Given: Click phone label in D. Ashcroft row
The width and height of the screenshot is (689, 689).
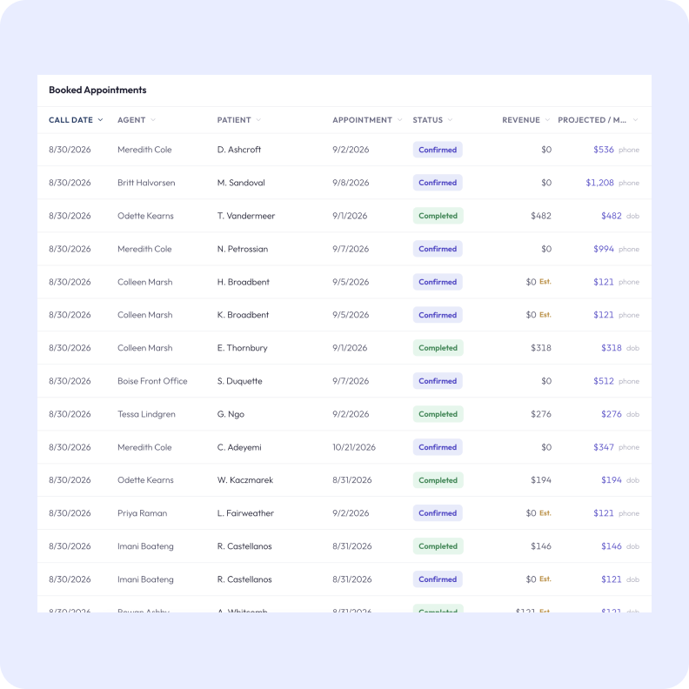Looking at the screenshot, I should point(629,151).
